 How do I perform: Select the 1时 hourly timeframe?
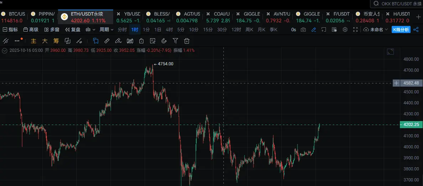134,29
